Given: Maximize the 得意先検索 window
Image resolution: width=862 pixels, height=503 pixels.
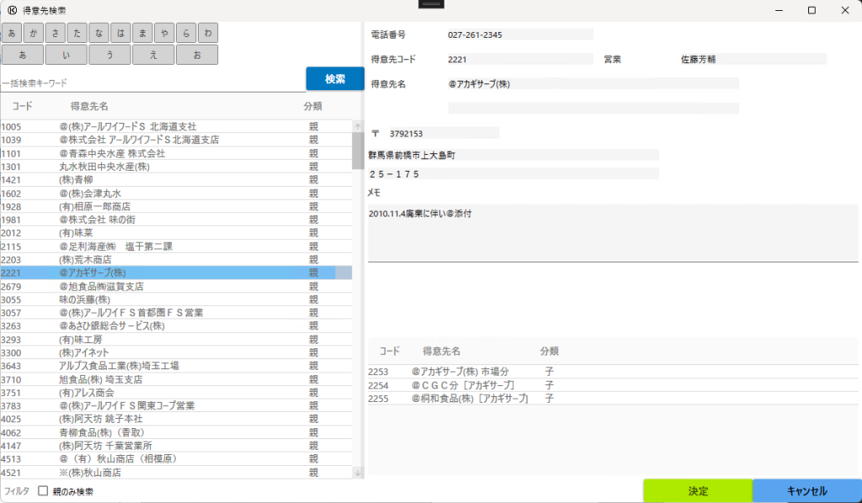Looking at the screenshot, I should pyautogui.click(x=811, y=10).
